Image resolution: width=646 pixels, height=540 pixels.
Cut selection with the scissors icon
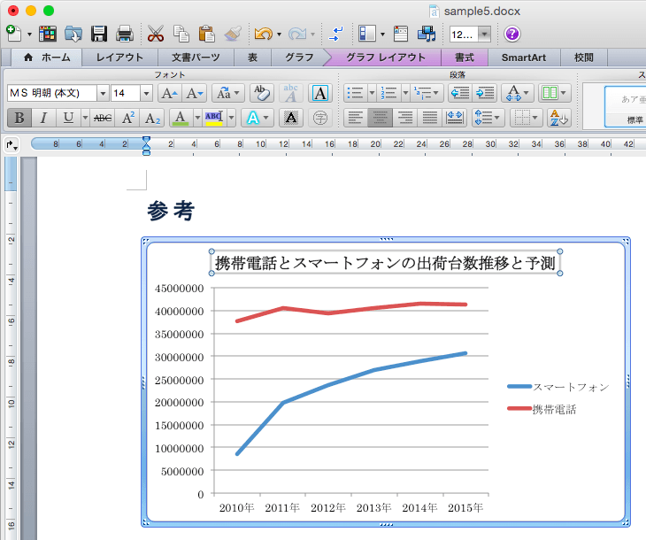pyautogui.click(x=156, y=34)
